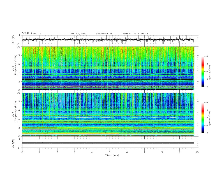Click the lower PSD color scale bar
The width and height of the screenshot is (222, 171).
203,118
